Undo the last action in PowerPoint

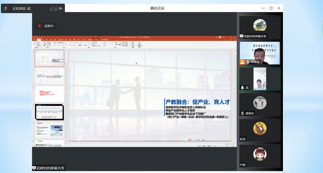(x=37, y=37)
